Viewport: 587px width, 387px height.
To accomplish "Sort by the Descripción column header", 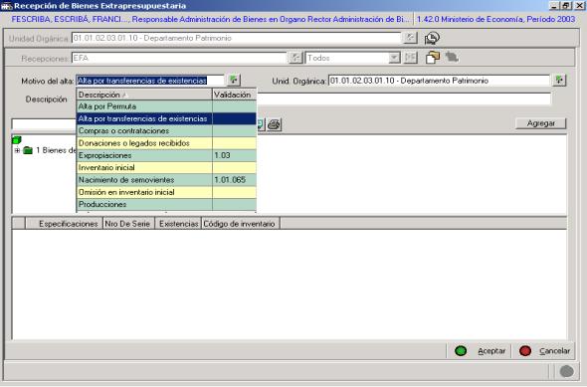I will pyautogui.click(x=144, y=95).
